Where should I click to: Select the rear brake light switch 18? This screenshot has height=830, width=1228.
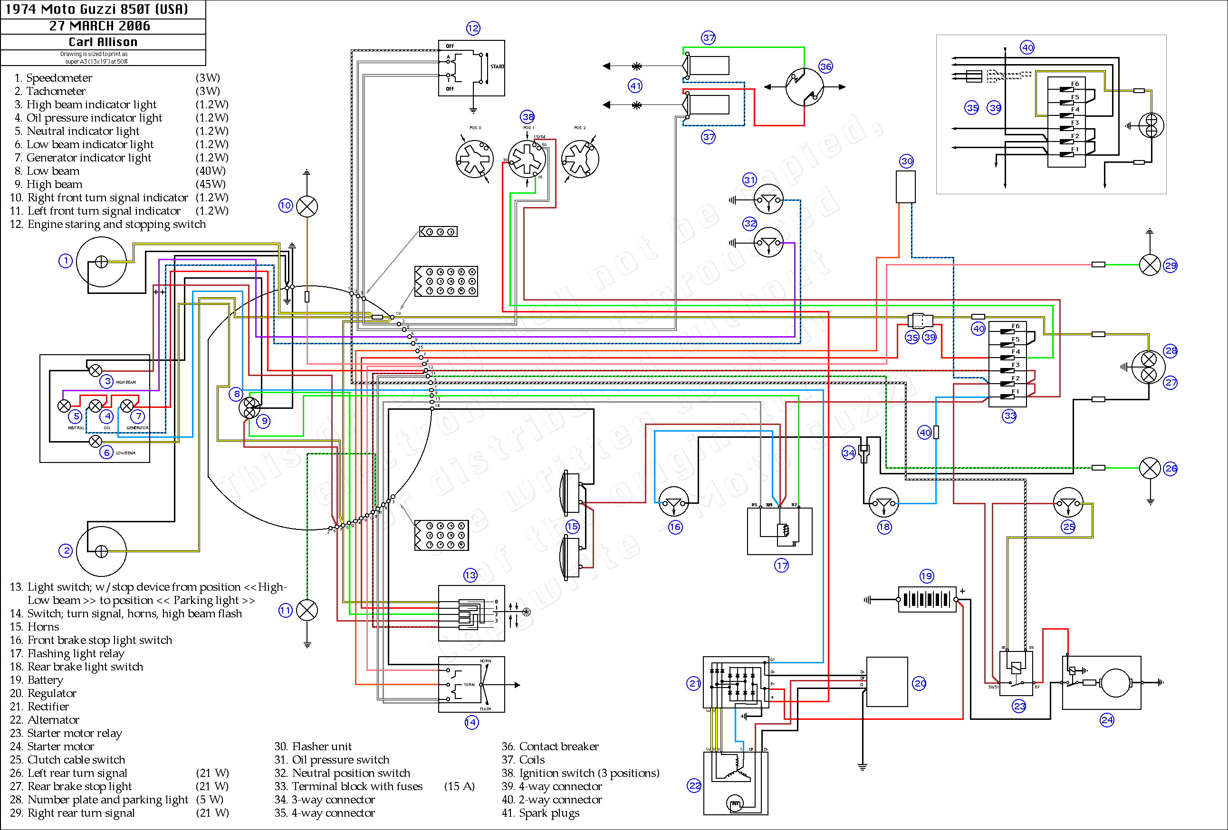pyautogui.click(x=884, y=502)
